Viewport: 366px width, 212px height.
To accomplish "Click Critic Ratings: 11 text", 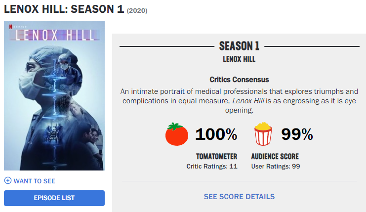I will (x=212, y=166).
